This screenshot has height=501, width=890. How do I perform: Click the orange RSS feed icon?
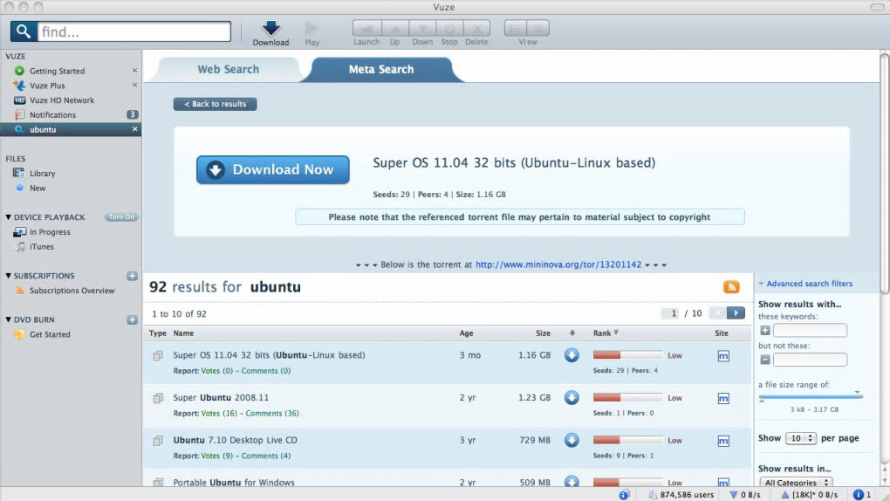click(x=731, y=287)
